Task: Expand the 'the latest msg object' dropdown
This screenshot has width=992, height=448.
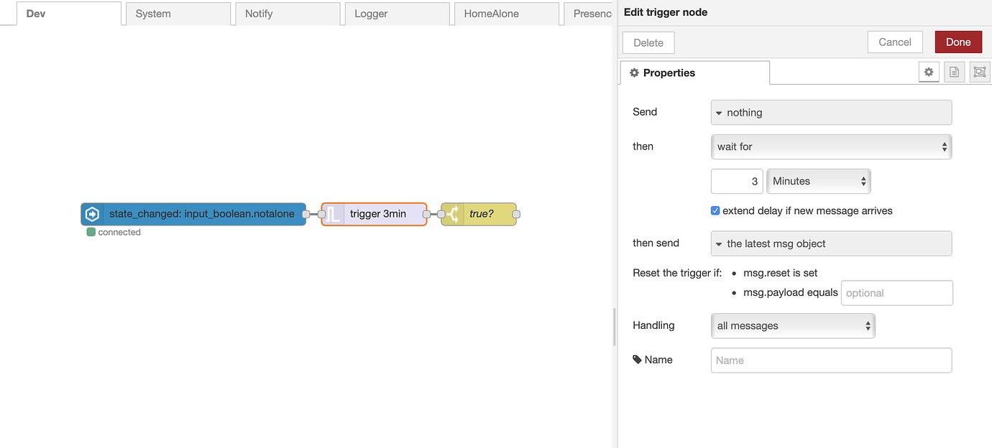Action: click(x=831, y=243)
